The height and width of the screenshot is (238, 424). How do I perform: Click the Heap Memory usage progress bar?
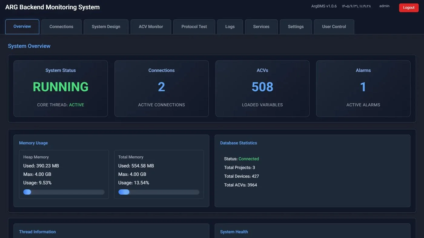click(64, 192)
